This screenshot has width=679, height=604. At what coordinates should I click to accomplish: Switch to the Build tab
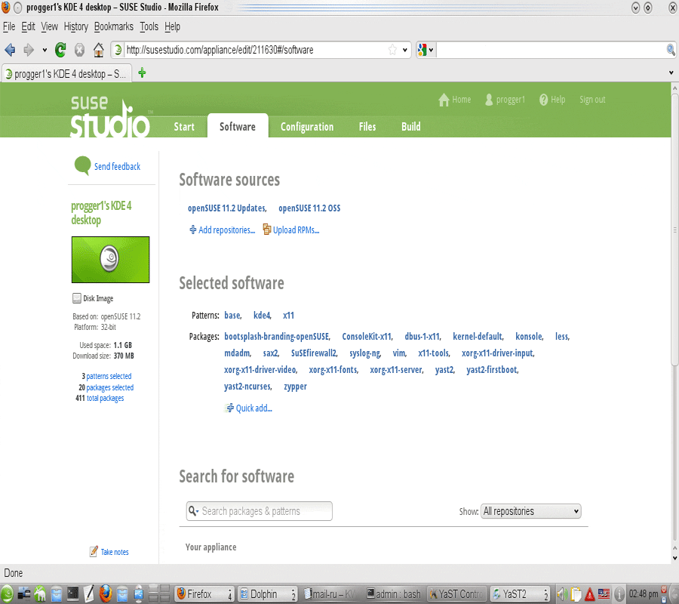point(411,127)
